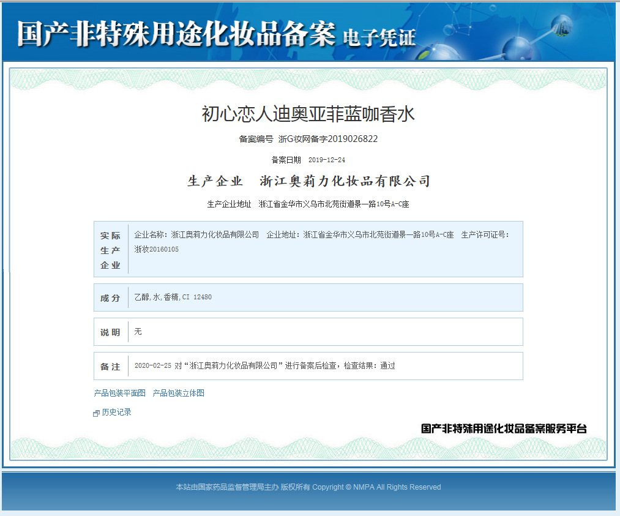620x516 pixels.
Task: Click the ingredients text 乙醇,水,香精,CI 12480
Action: click(173, 297)
